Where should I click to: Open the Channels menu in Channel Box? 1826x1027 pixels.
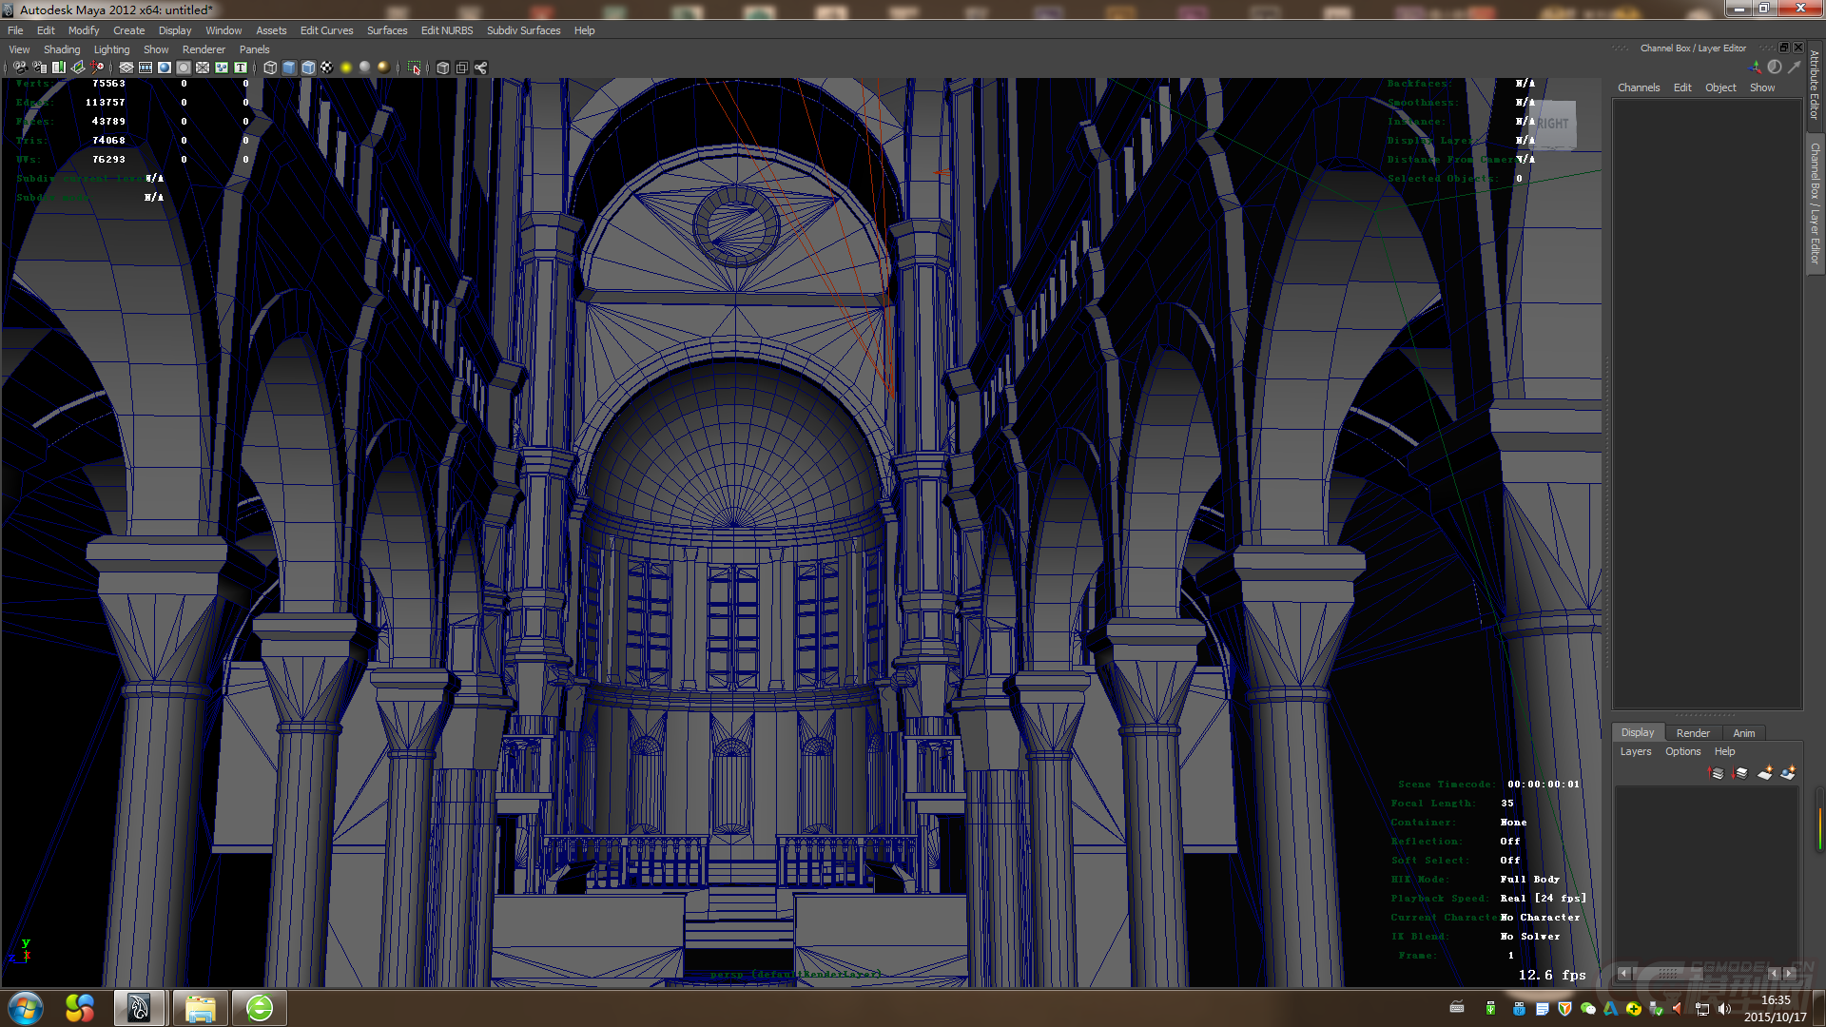[1639, 87]
